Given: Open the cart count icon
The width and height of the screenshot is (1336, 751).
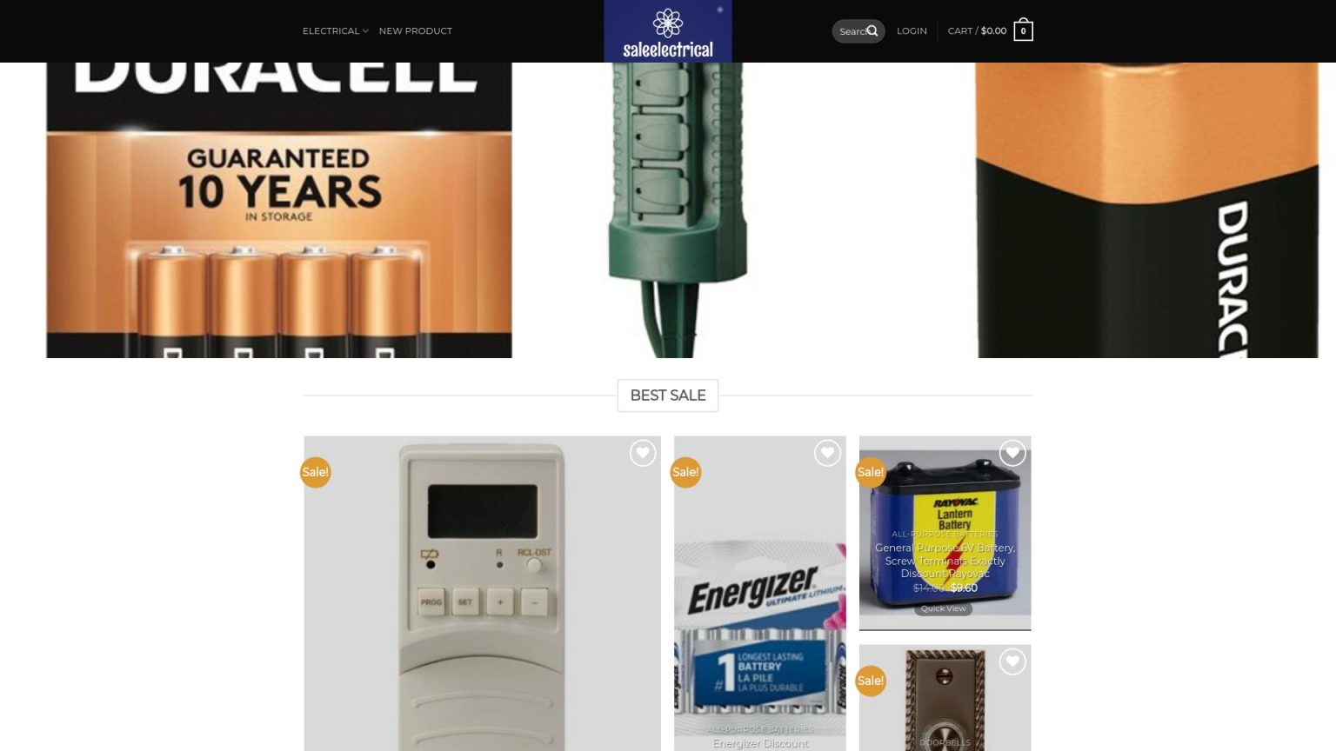Looking at the screenshot, I should [x=1023, y=30].
